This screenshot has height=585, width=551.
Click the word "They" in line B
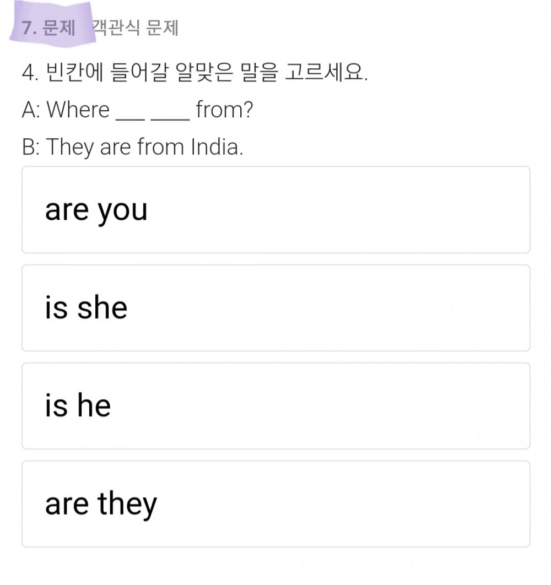pyautogui.click(x=70, y=148)
